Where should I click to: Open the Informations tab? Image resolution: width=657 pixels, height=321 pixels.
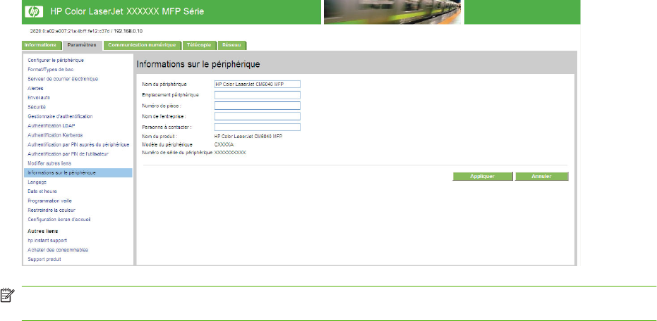tap(41, 45)
